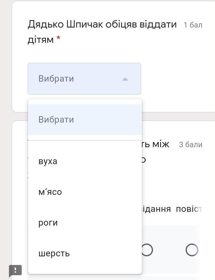Open the report problem feedback icon
This screenshot has height=280, width=215.
coord(15,271)
